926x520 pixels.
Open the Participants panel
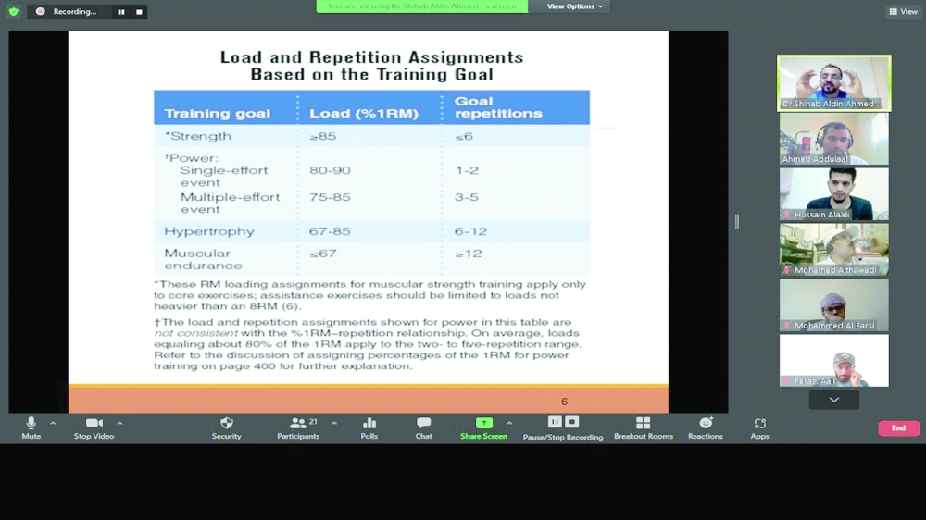[x=298, y=427]
